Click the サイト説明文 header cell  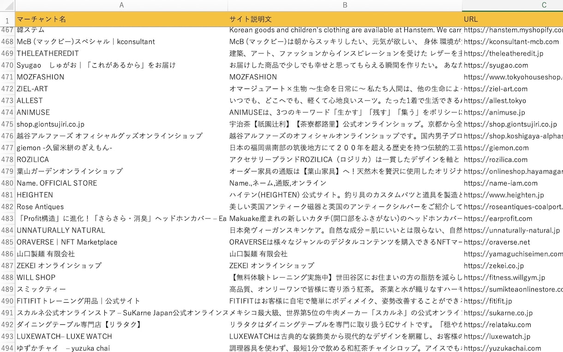coord(345,19)
